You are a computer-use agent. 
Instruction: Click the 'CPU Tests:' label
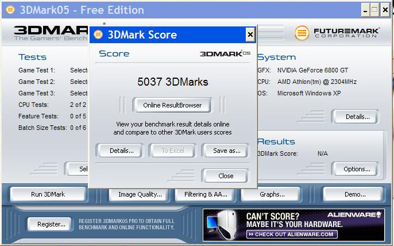(33, 105)
